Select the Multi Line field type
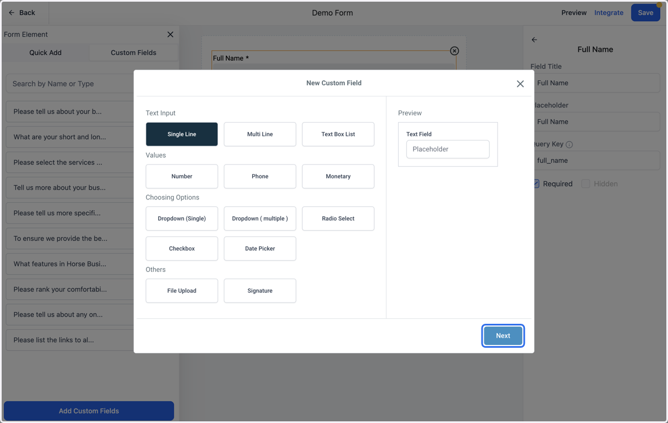Screen dimensions: 668x423 260,134
